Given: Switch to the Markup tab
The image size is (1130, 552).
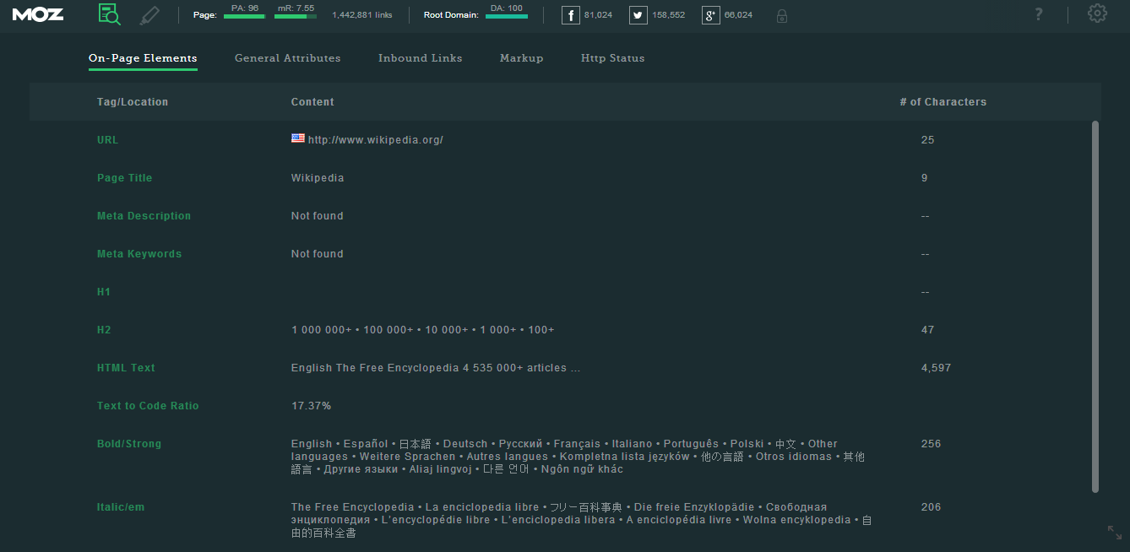Looking at the screenshot, I should tap(522, 58).
